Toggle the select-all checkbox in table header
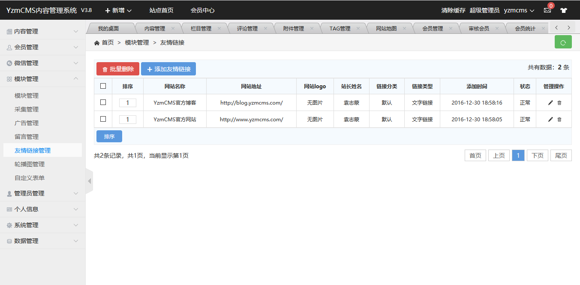This screenshot has height=285, width=580. [103, 86]
